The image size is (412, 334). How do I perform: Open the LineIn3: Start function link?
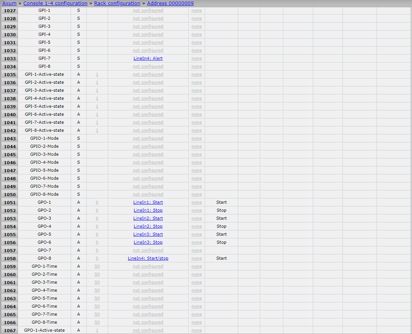click(148, 235)
